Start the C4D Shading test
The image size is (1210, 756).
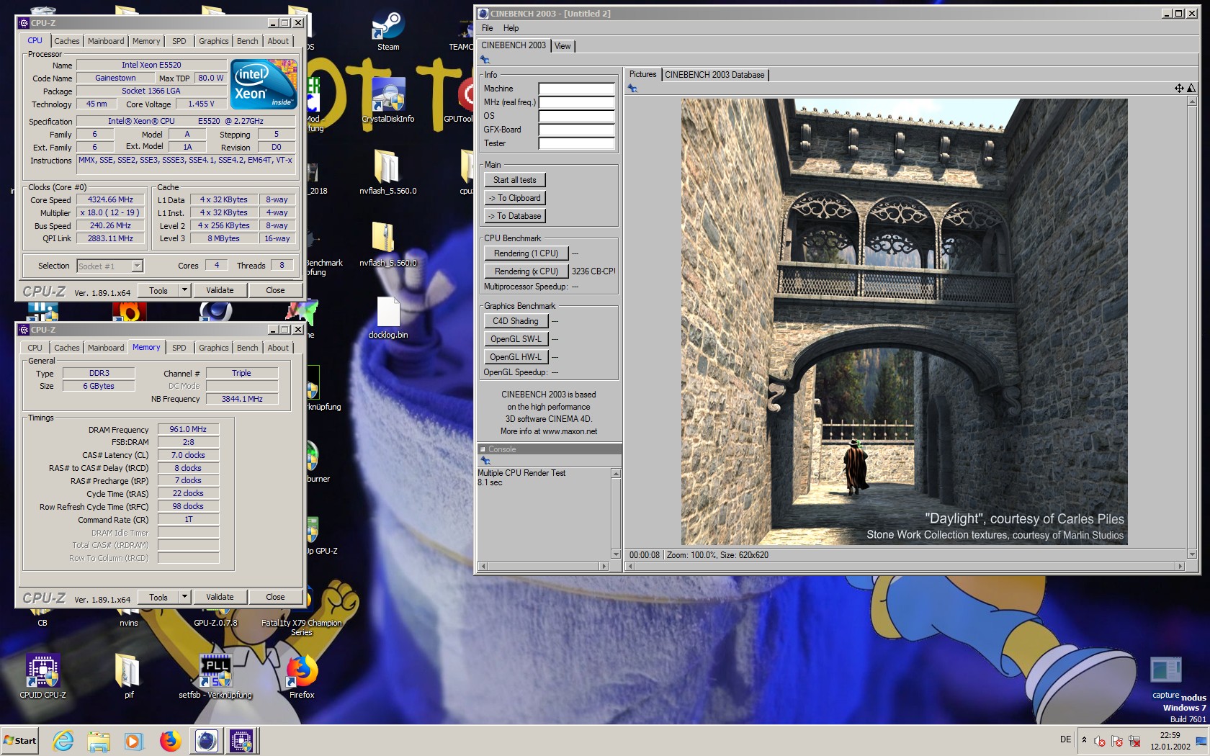pos(516,321)
